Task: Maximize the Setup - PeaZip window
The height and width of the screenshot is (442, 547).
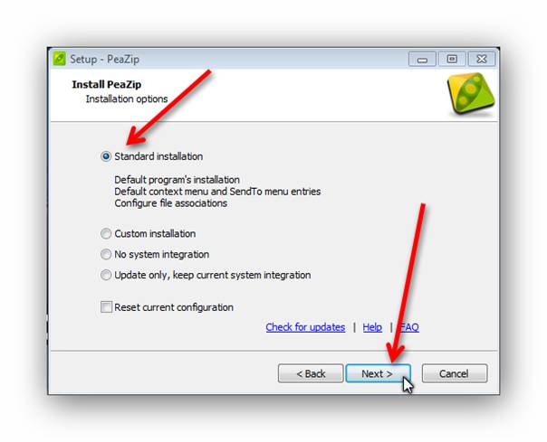Action: point(452,59)
